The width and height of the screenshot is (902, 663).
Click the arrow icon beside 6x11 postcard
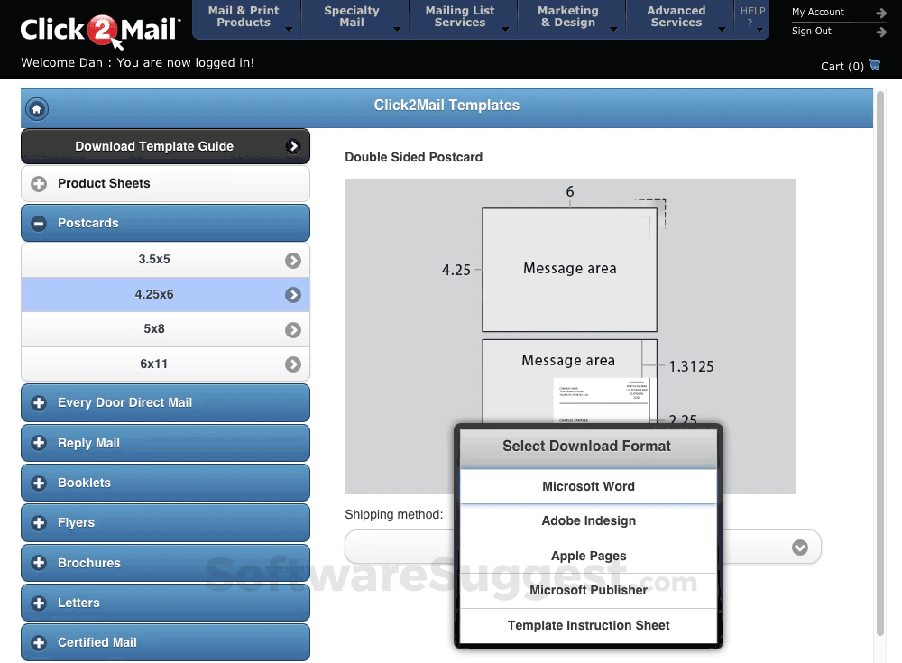tap(292, 364)
